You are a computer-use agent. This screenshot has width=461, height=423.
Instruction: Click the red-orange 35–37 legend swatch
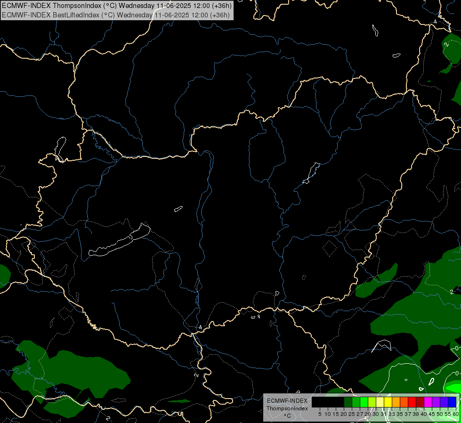404,402
